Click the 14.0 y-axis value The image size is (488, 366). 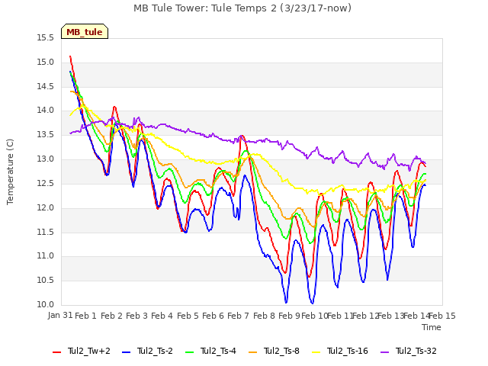[x=46, y=111]
